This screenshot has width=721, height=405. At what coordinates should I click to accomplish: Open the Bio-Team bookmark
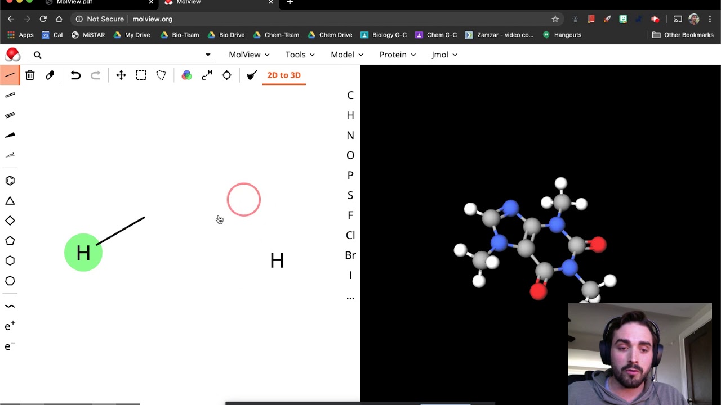click(180, 35)
